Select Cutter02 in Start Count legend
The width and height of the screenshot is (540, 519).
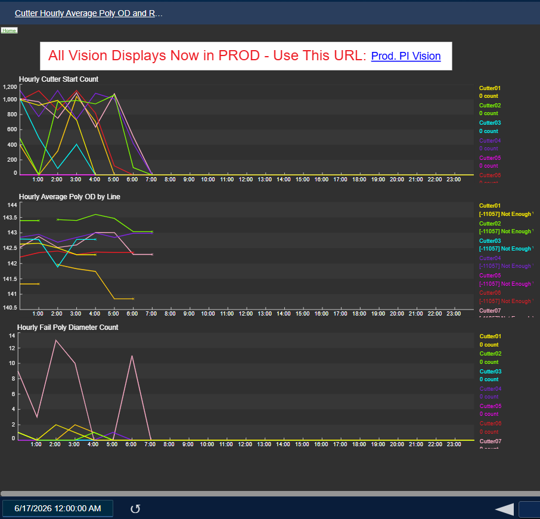(490, 106)
